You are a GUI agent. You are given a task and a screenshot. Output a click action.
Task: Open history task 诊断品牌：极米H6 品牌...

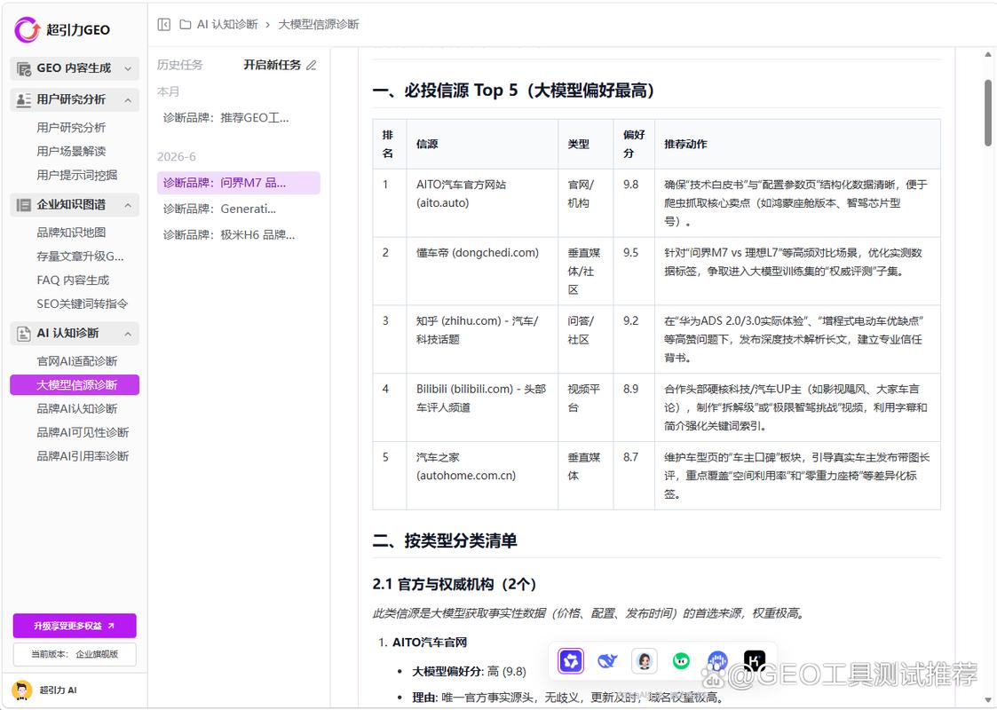point(239,235)
